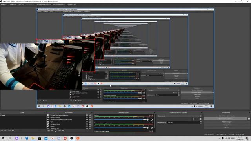Open Mic/Aux audio settings gear

coord(152,119)
